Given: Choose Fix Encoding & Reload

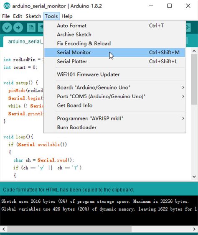Looking at the screenshot, I should [x=115, y=43].
